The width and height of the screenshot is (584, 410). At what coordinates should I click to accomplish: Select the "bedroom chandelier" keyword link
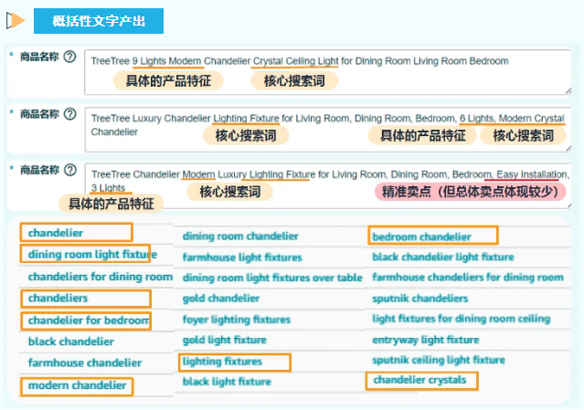[x=421, y=237]
